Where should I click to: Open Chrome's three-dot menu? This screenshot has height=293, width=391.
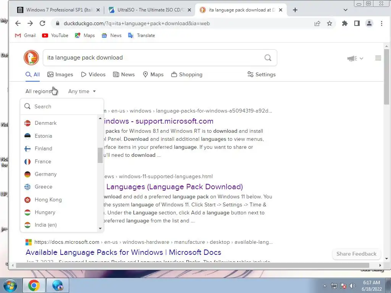(381, 23)
